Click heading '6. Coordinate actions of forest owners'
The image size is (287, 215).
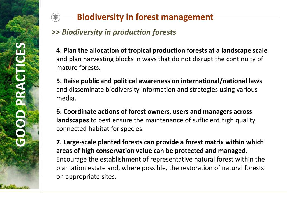point(154,111)
